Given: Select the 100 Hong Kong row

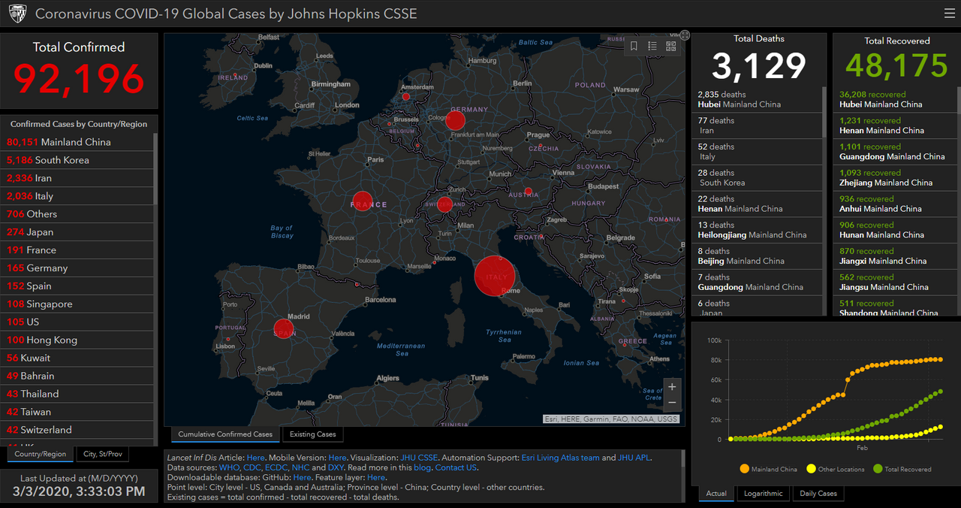Looking at the screenshot, I should [78, 340].
